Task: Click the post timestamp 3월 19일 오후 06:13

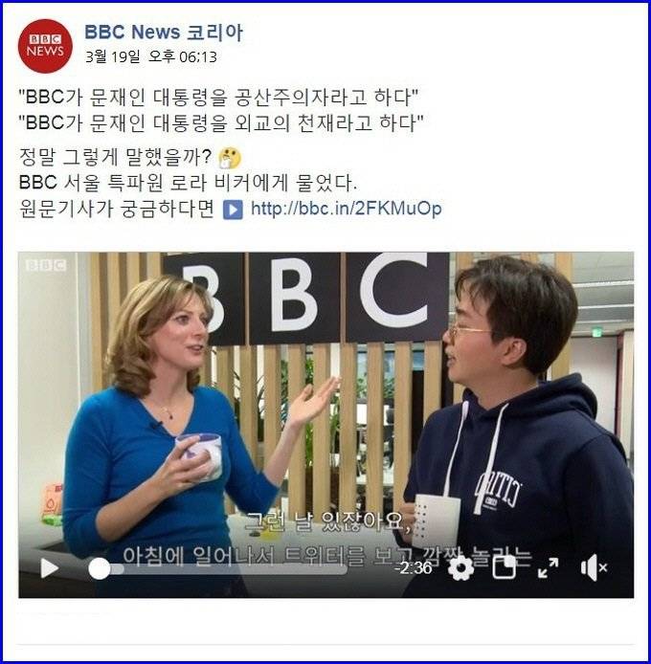Action: pyautogui.click(x=151, y=56)
